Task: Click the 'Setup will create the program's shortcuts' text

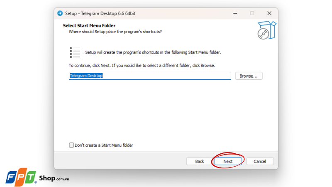Action: click(153, 52)
